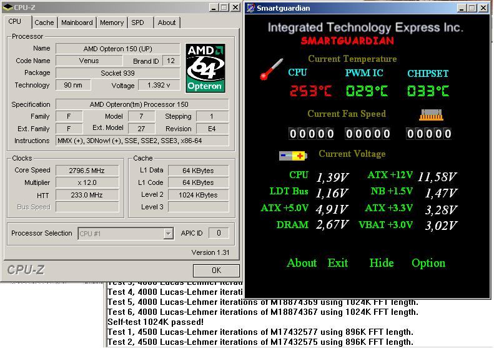Viewport: 494px width, 348px height.
Task: Click the NB +1.5V value 1,47V
Action: (441, 193)
